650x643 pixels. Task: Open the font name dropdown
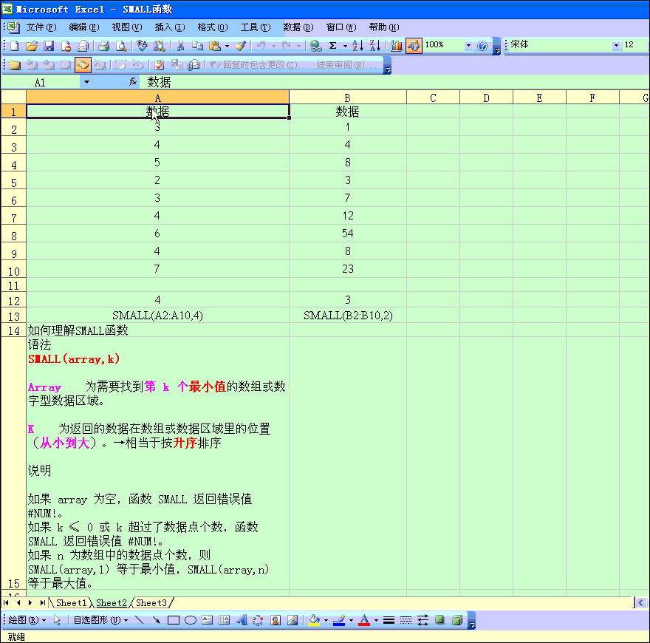pyautogui.click(x=617, y=46)
